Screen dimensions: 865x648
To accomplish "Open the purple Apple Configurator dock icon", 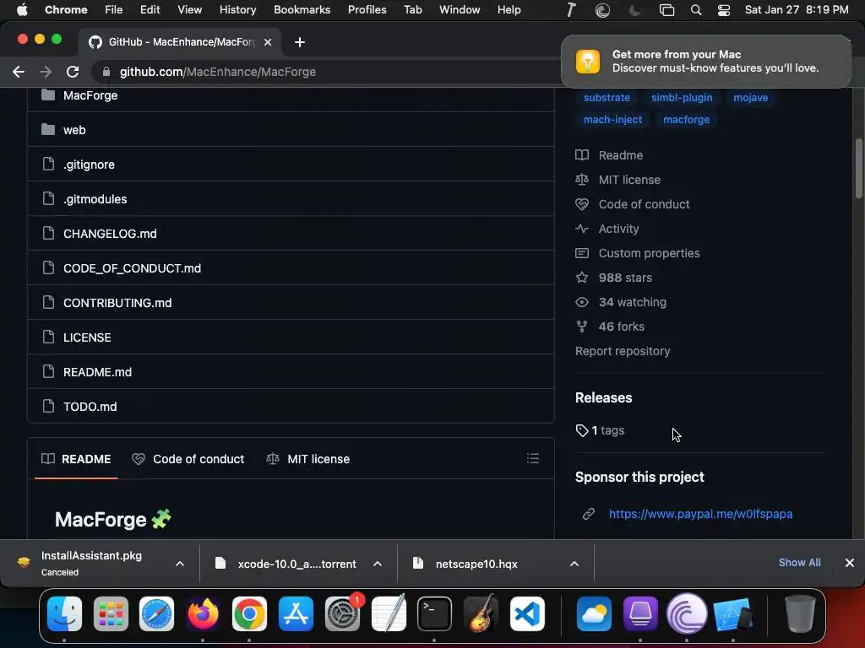I will (640, 614).
